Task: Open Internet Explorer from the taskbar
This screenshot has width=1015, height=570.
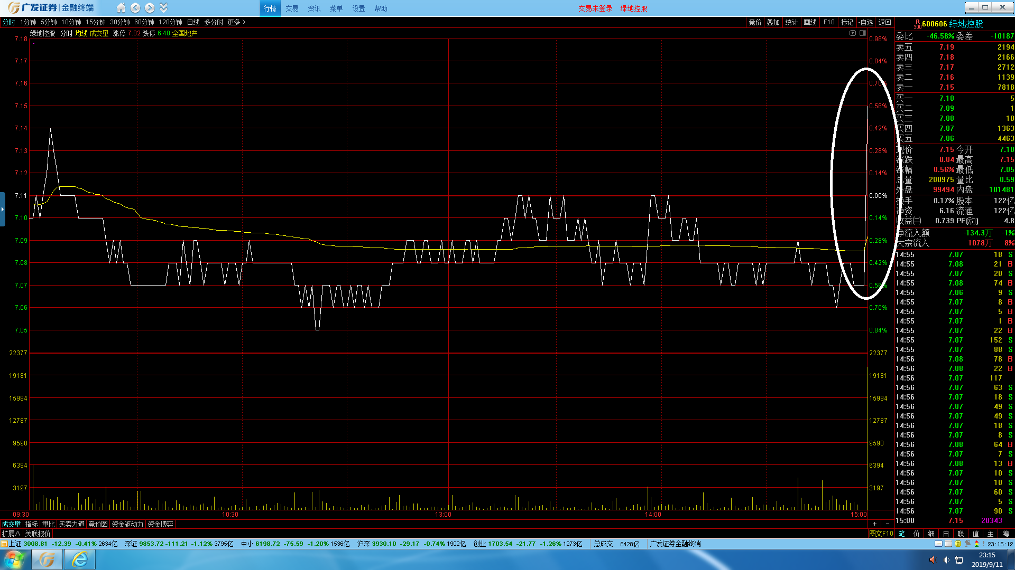Action: 80,559
